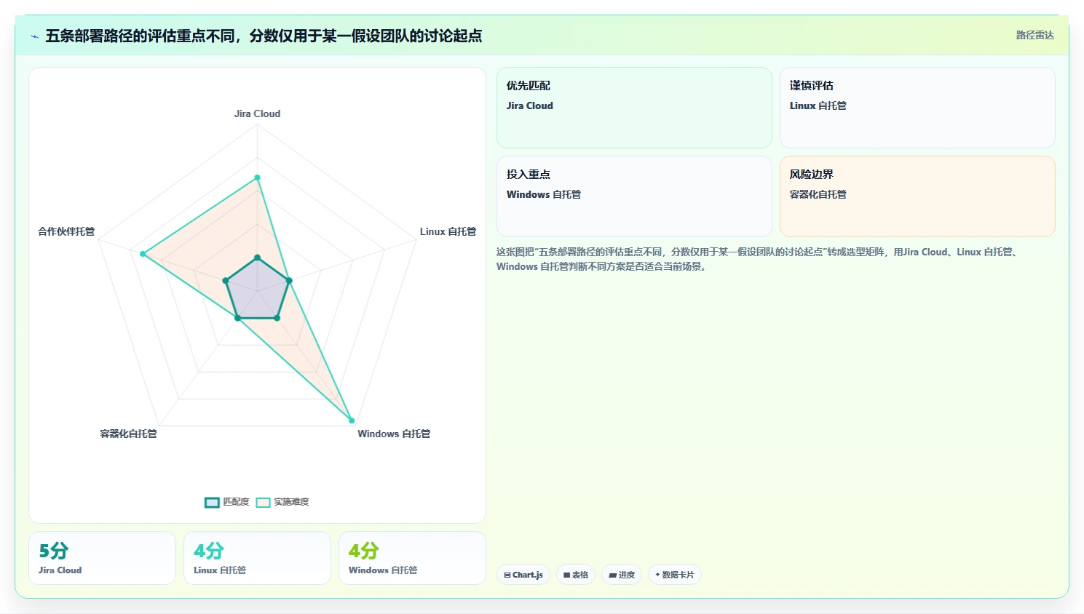Screen dimensions: 1084x614
Task: Open the 风险边界 容器化自托管 card
Action: coord(917,196)
